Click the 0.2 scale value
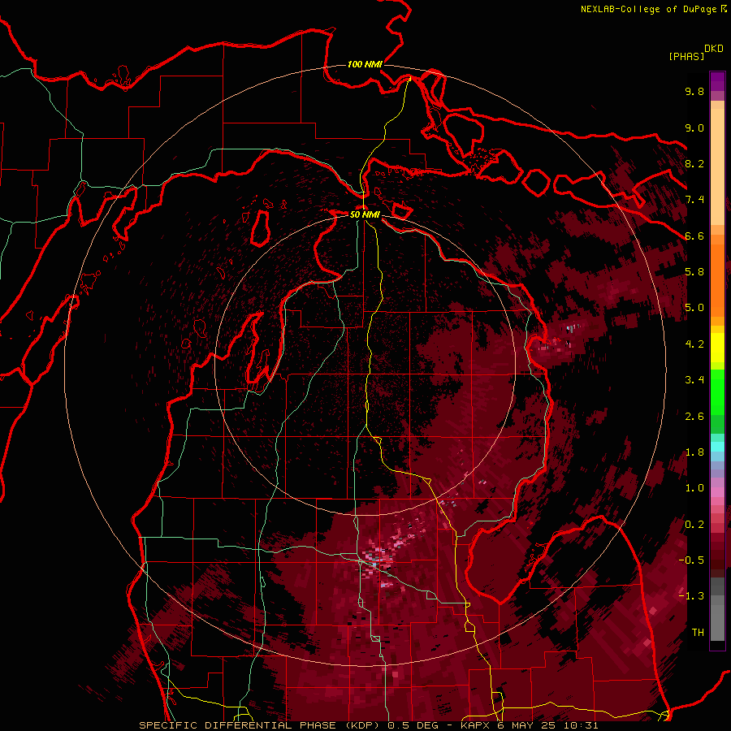Viewport: 731px width, 731px height. 694,525
